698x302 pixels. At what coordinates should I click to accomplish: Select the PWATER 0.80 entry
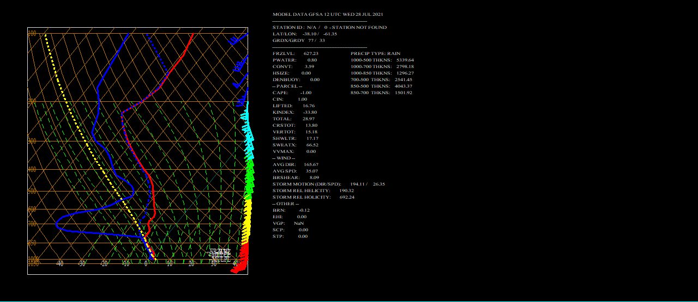(x=294, y=60)
